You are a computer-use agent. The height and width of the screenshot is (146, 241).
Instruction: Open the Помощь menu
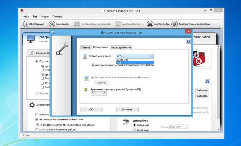pyautogui.click(x=58, y=17)
